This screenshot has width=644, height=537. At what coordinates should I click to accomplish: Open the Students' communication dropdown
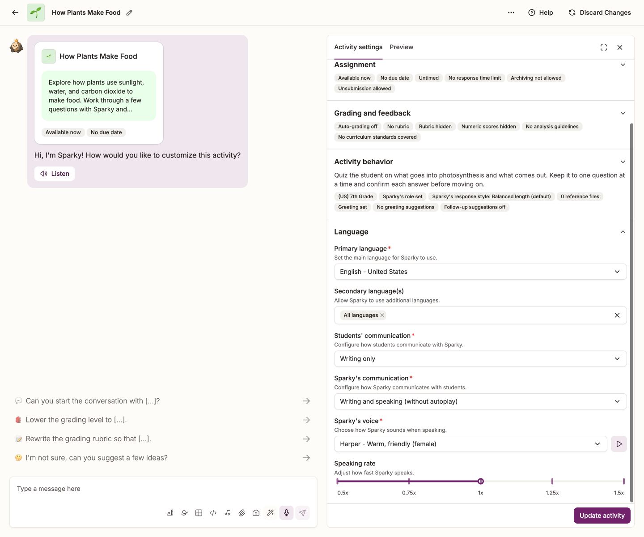[x=480, y=359]
